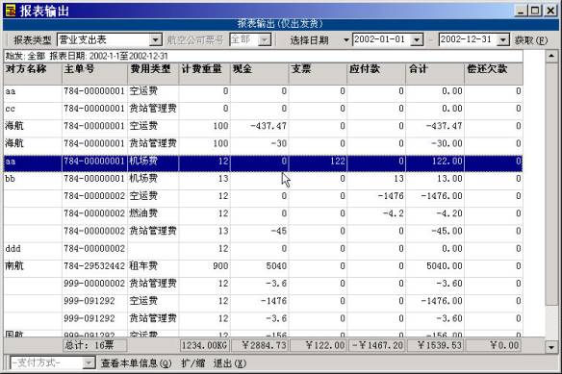Image resolution: width=562 pixels, height=374 pixels.
Task: Open the 报表类型 dropdown arrow
Action: click(155, 39)
